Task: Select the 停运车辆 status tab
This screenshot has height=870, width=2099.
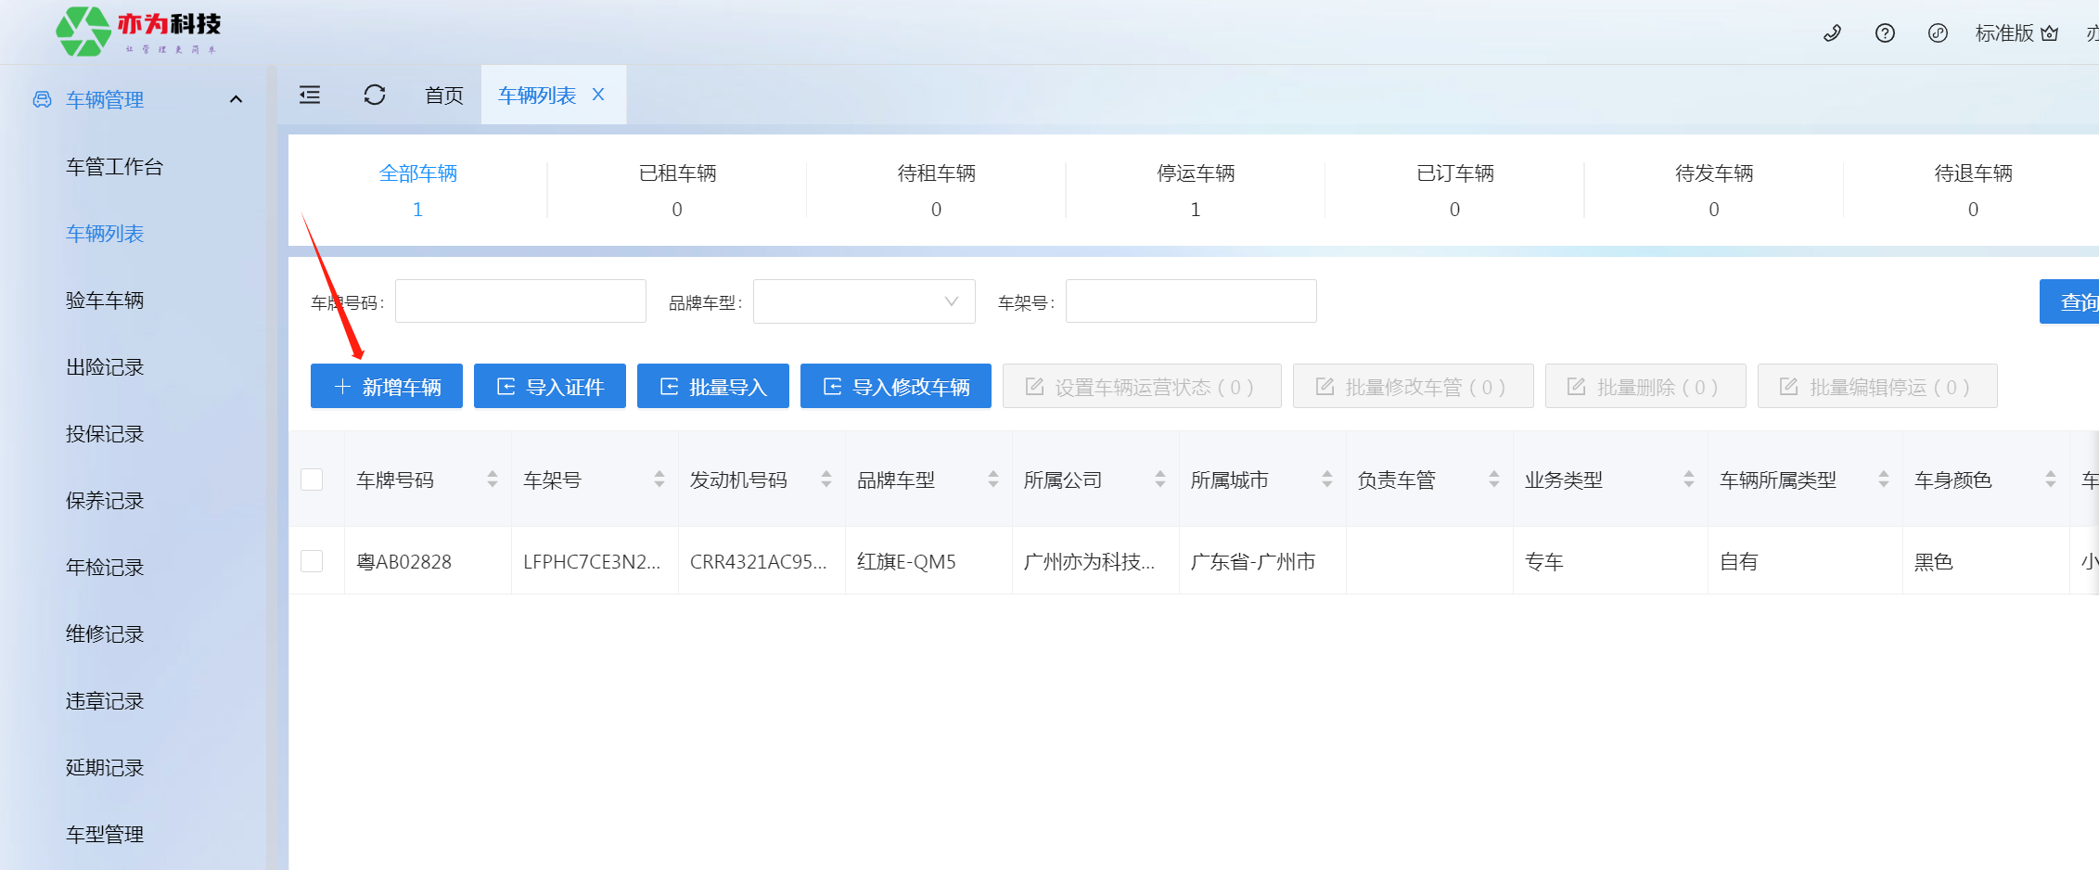Action: point(1195,190)
